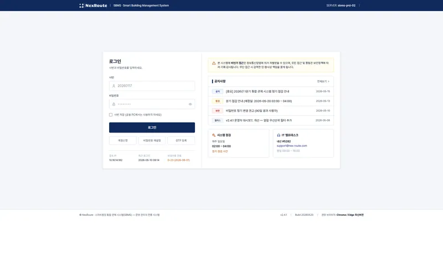Enable the 사번 저장 checkbox

(x=111, y=115)
